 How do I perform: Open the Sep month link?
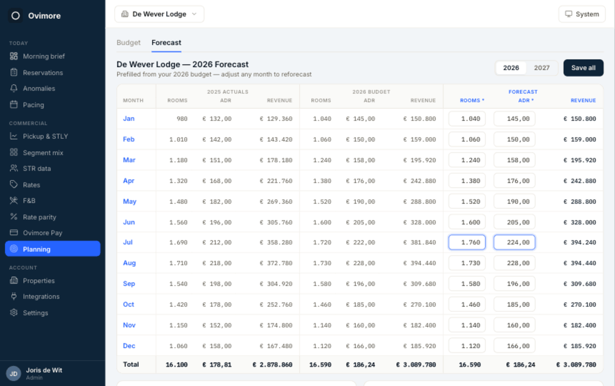[x=129, y=283]
